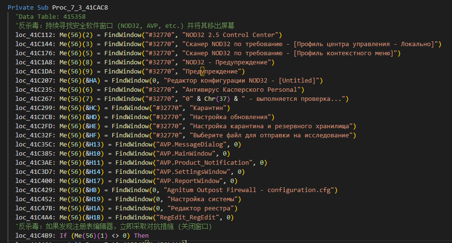Select the "AVP.MessageDialog" class string

(191, 145)
